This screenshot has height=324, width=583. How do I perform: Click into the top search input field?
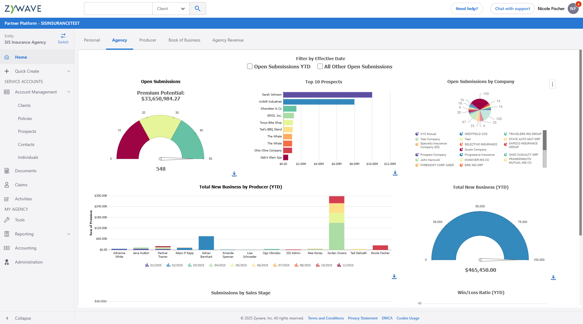[118, 9]
